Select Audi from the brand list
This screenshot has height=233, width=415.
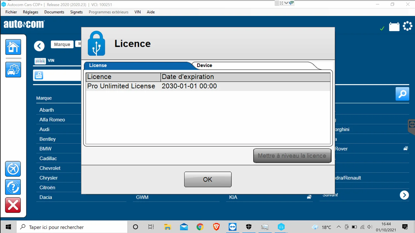tap(44, 129)
